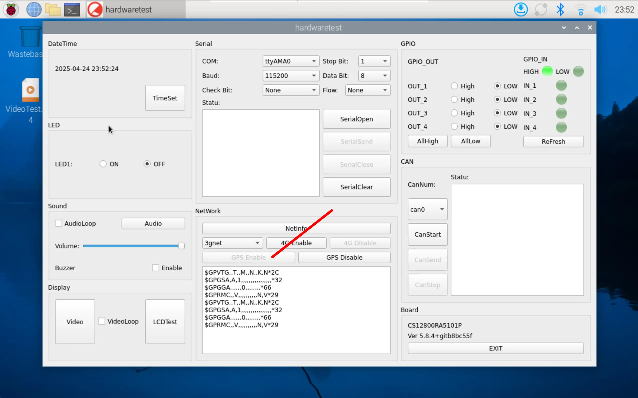Launch the terminal from the taskbar
The height and width of the screenshot is (398, 638).
(72, 9)
